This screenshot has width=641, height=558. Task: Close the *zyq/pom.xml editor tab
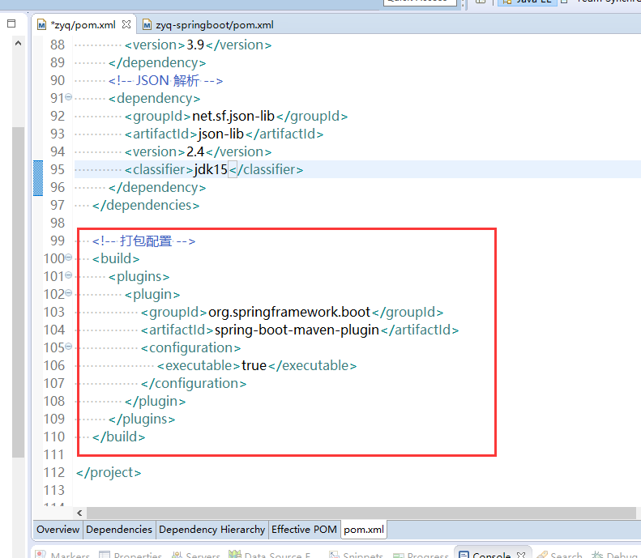[x=126, y=24]
